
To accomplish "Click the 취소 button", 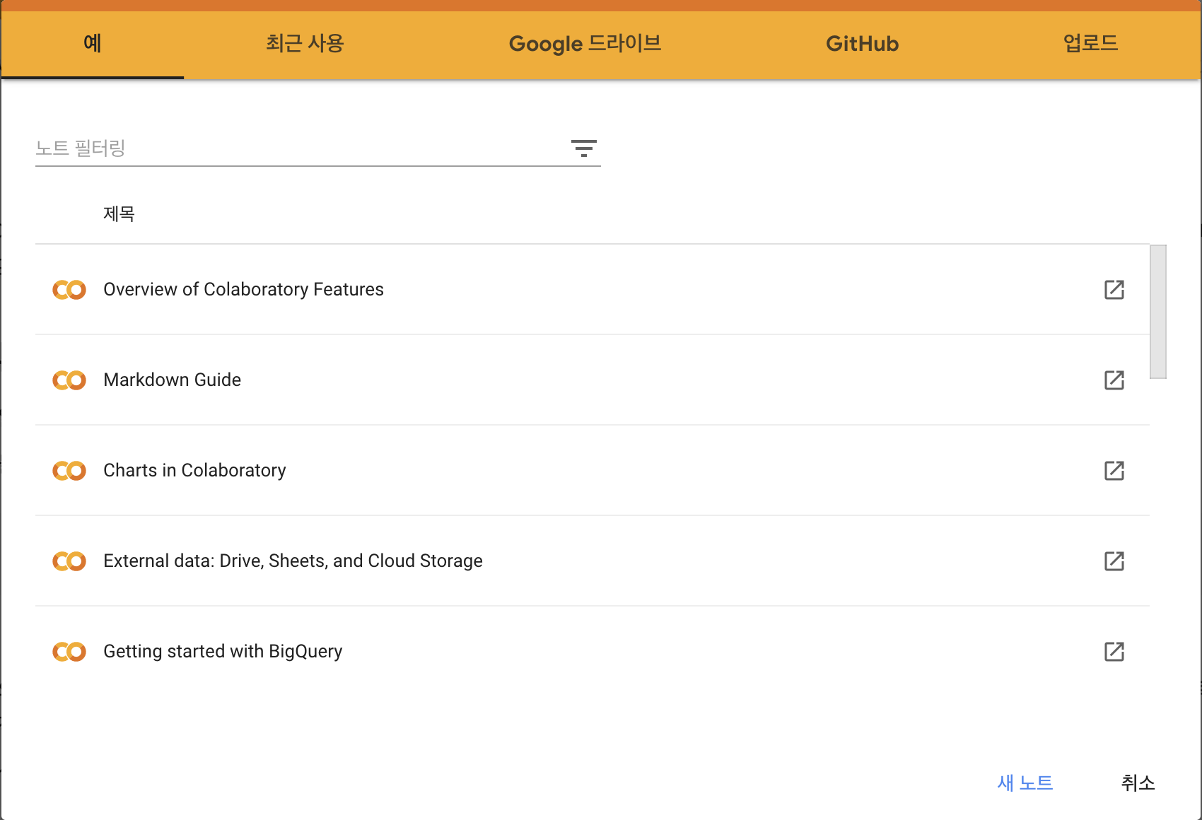I will pos(1138,783).
